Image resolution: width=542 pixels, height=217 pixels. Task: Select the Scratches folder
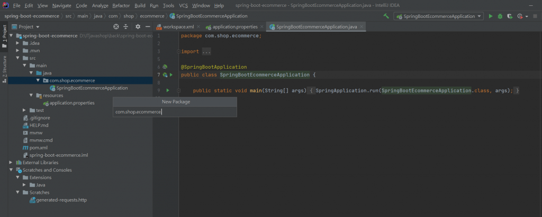tap(39, 192)
